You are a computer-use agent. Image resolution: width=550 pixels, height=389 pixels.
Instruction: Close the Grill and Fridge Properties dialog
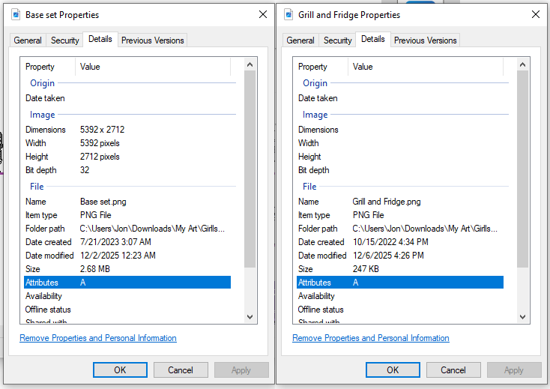pos(536,14)
